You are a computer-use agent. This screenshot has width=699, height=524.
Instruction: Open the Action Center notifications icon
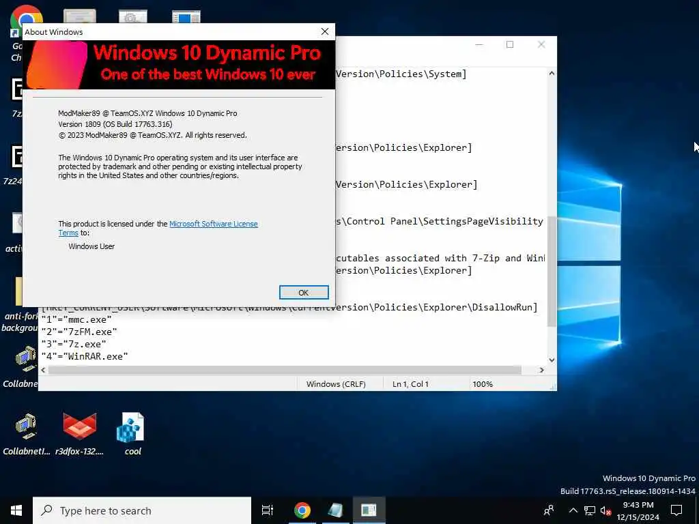(x=676, y=510)
